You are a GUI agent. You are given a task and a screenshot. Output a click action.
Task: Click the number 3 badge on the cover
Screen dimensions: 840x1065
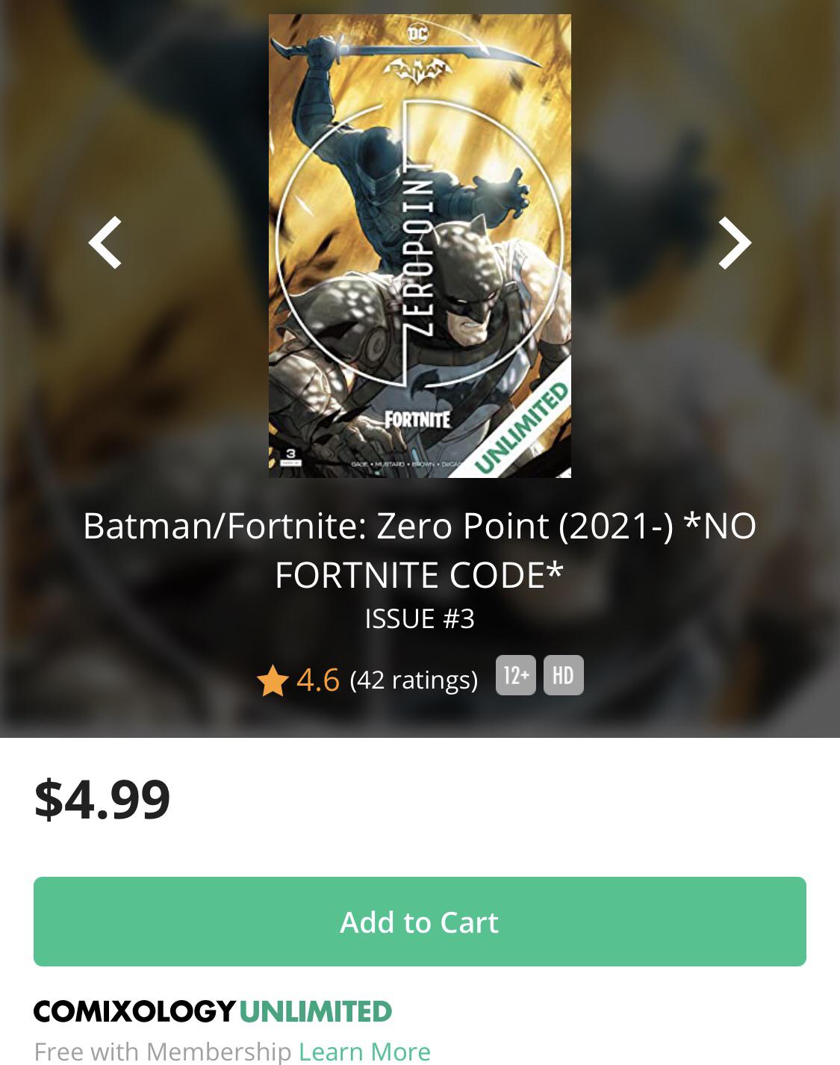click(x=289, y=455)
